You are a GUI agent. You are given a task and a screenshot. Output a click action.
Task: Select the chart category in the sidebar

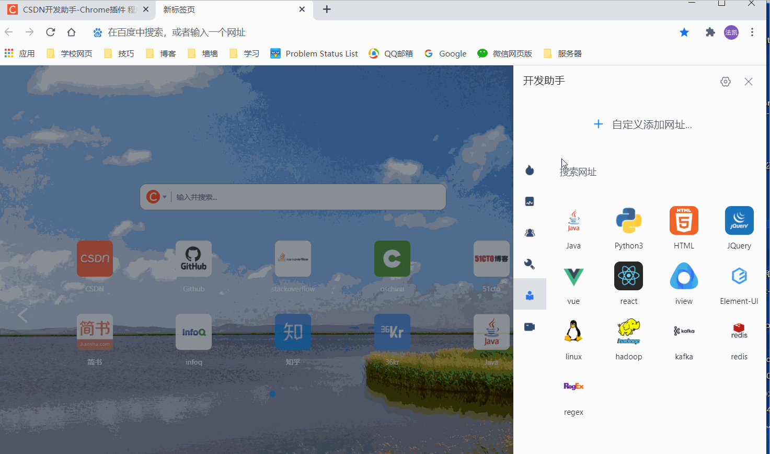point(530,201)
